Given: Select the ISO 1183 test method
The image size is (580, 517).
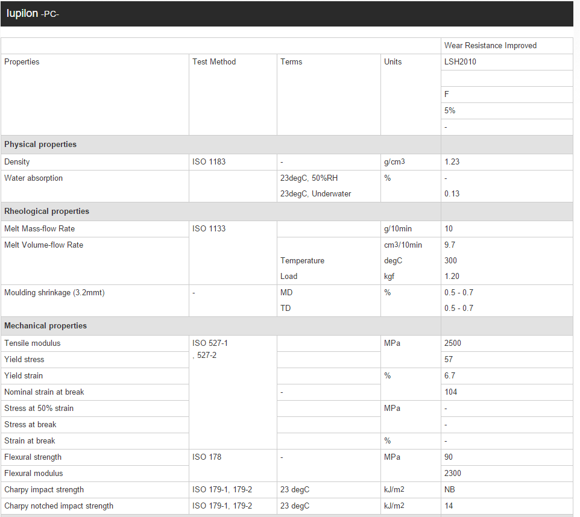Looking at the screenshot, I should (209, 161).
